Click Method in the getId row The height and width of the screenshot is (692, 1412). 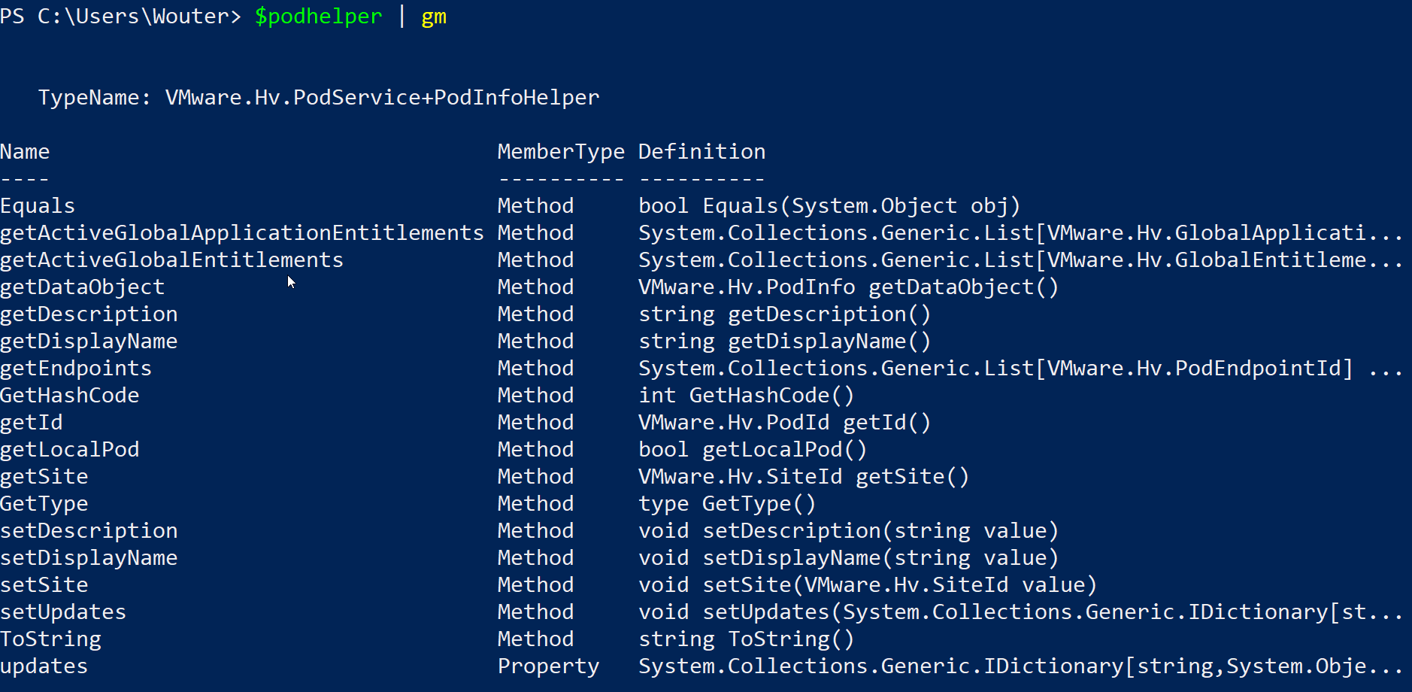[535, 423]
